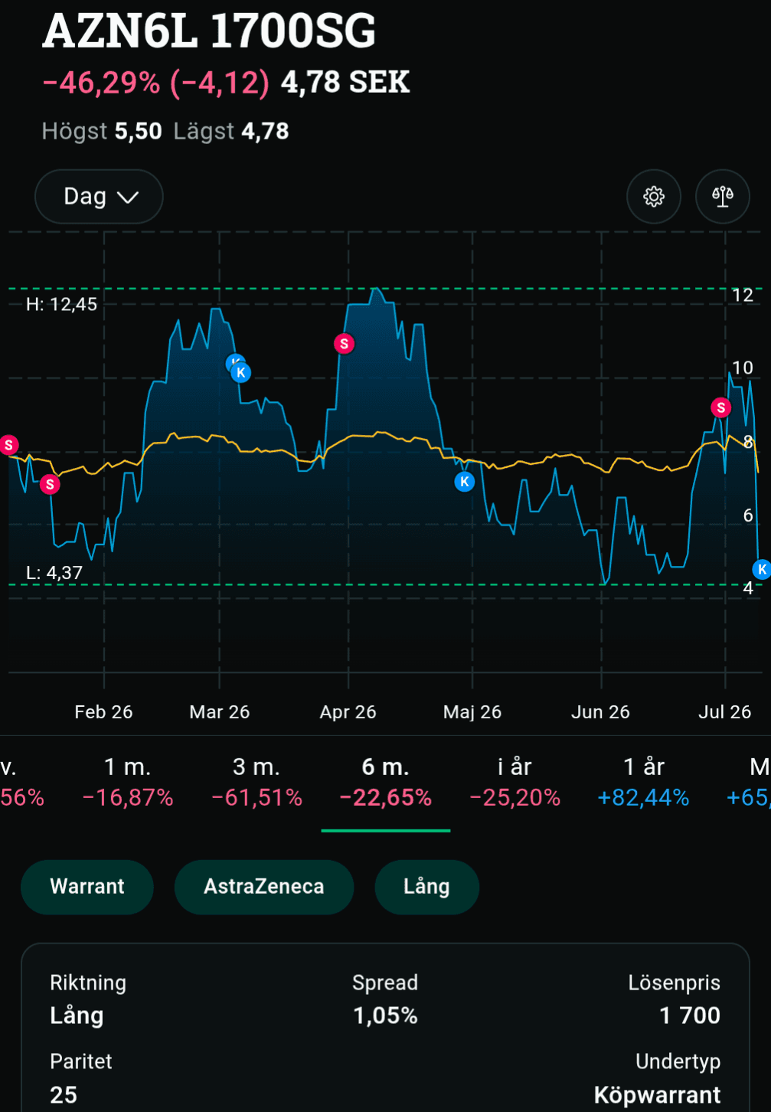Switch to the 3 m. period tab
Image resolution: width=771 pixels, height=1112 pixels.
[256, 782]
